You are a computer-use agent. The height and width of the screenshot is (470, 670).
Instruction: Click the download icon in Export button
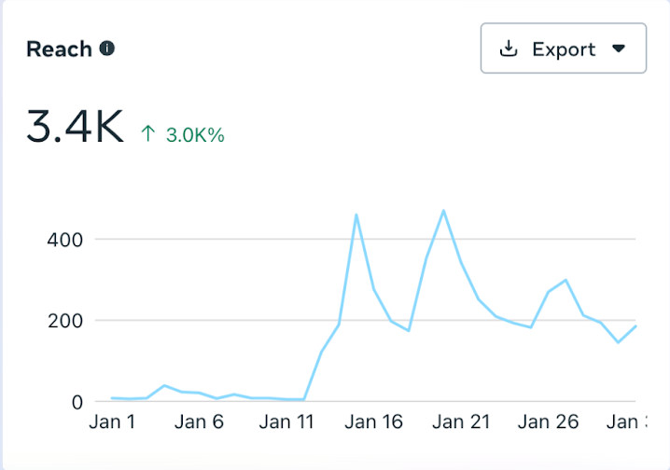click(x=509, y=48)
